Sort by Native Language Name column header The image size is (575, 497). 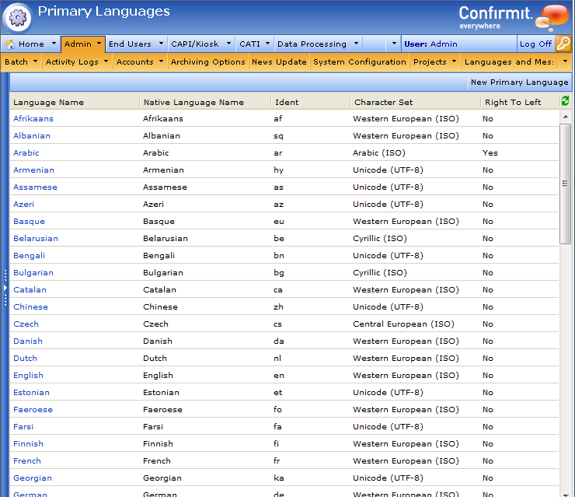coord(193,103)
